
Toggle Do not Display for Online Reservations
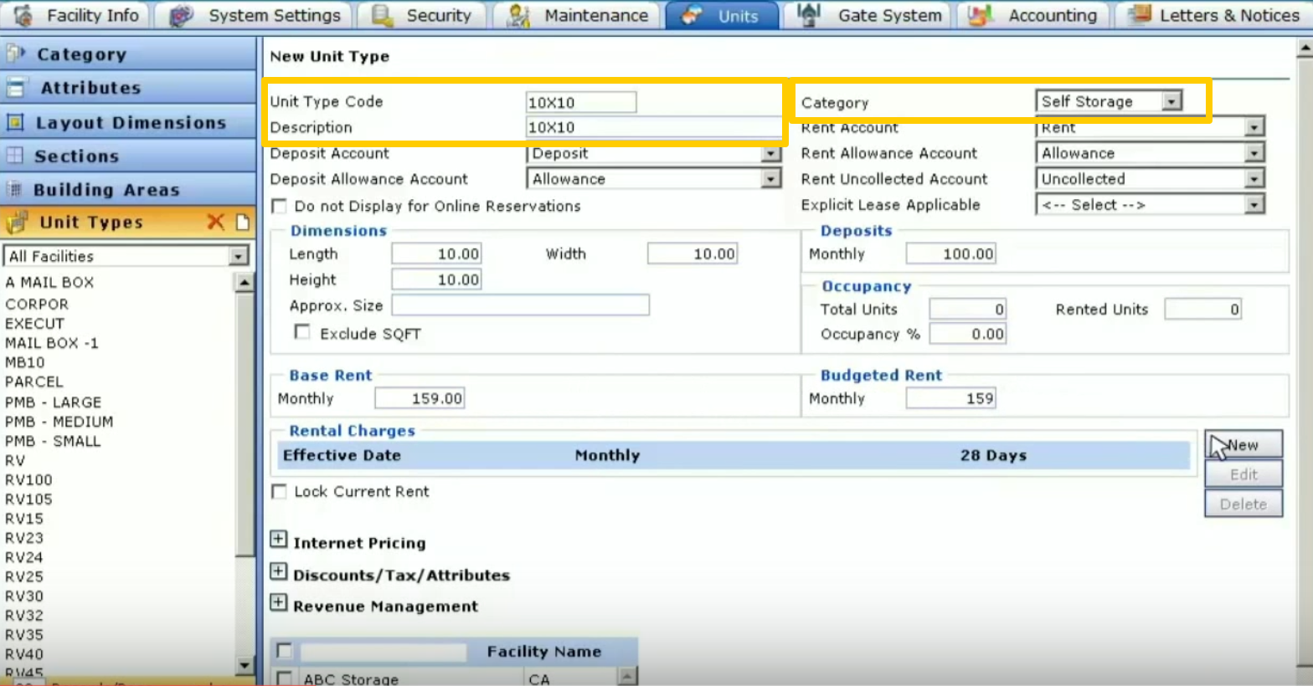[x=280, y=206]
